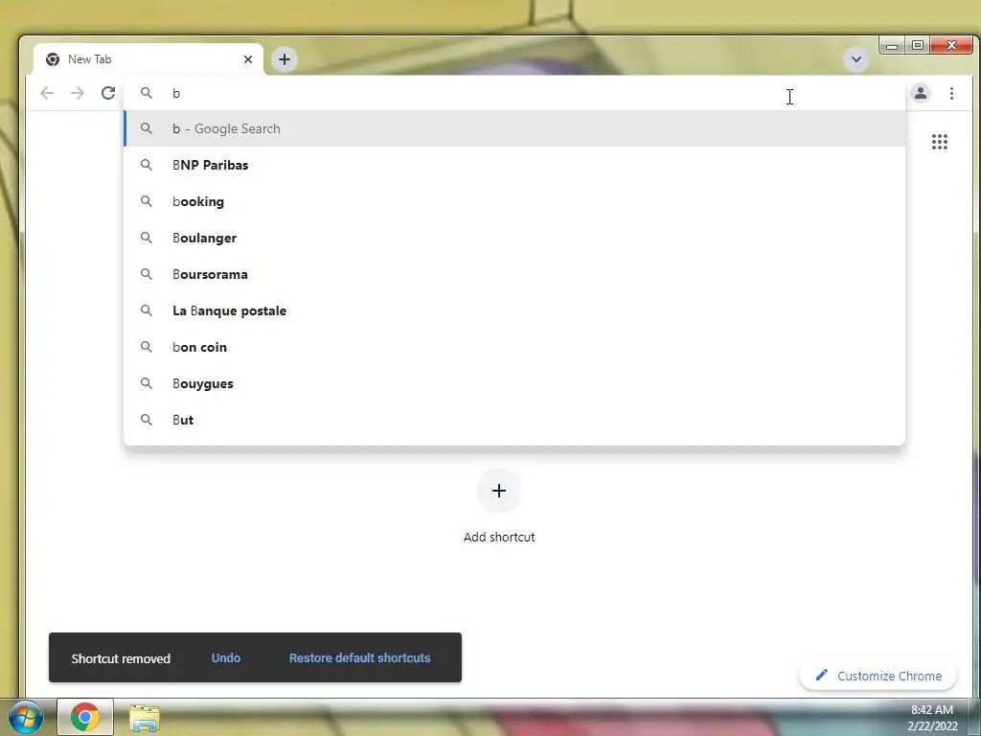Image resolution: width=981 pixels, height=736 pixels.
Task: Click the magnifier icon beside Boursorama
Action: point(146,273)
